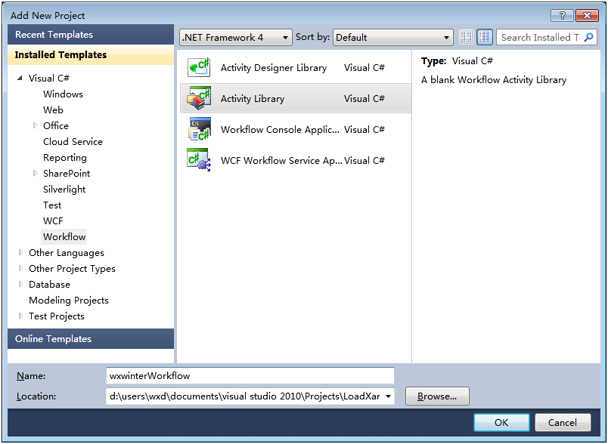Click OK to create the project
Screen dimensions: 608x444
click(501, 422)
